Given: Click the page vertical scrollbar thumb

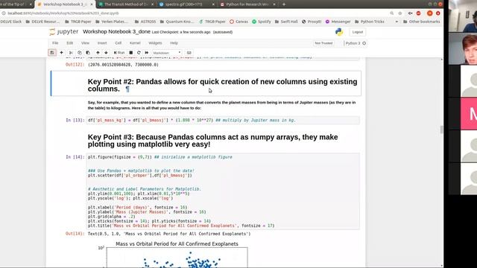Looking at the screenshot, I should pyautogui.click(x=442, y=130).
